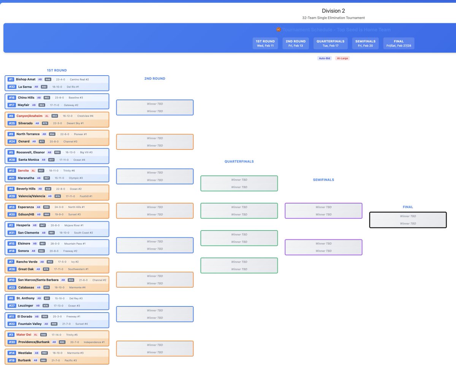Click the #16 seed badge for Chino Hills

12,98
